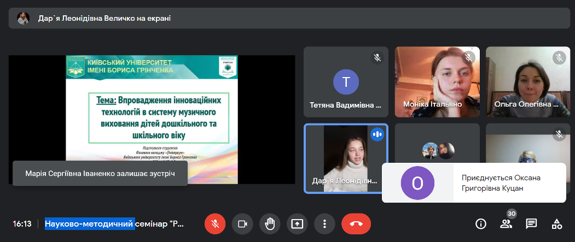Click audio indicator on Дар`я tile
The width and height of the screenshot is (575, 242).
point(377,134)
